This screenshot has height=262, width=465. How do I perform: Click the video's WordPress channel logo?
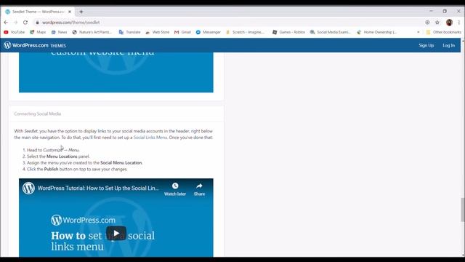[x=29, y=188]
